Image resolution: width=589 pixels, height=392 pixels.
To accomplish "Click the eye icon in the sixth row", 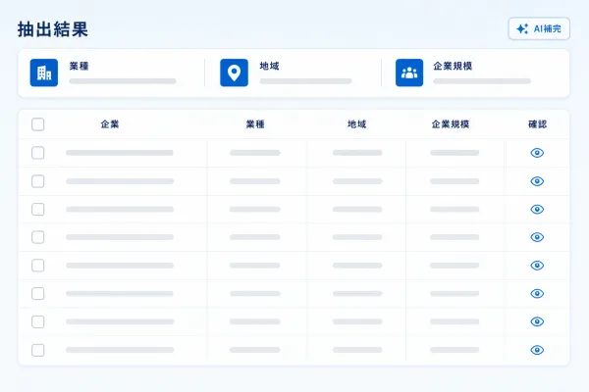I will [x=537, y=293].
